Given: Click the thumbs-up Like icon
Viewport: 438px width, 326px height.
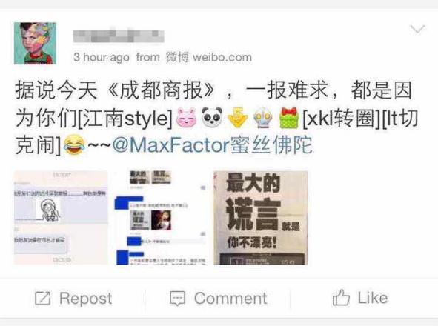Looking at the screenshot, I should coord(341,298).
